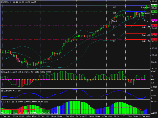Select the thick red line above Support2
158x118 pixels.
pos(136,34)
